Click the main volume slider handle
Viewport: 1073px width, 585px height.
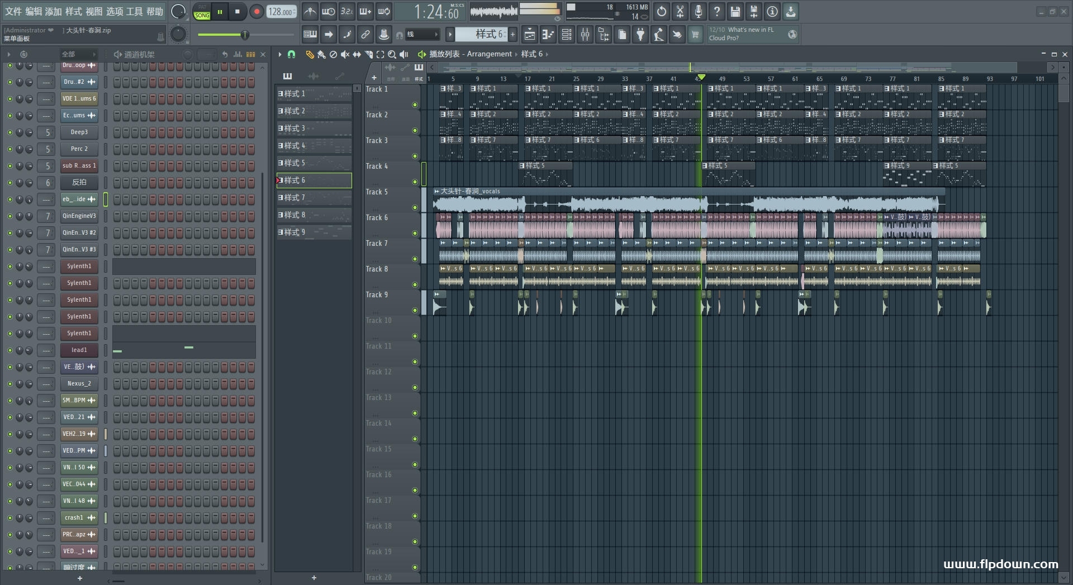(244, 35)
